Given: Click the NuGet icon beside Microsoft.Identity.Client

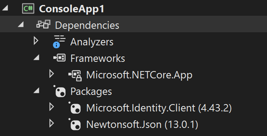Looking at the screenshot, I should pos(74,108).
